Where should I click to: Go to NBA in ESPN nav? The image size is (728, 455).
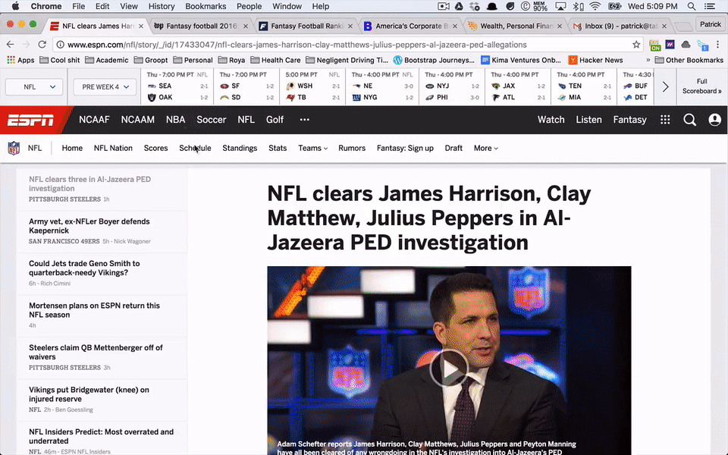(175, 120)
